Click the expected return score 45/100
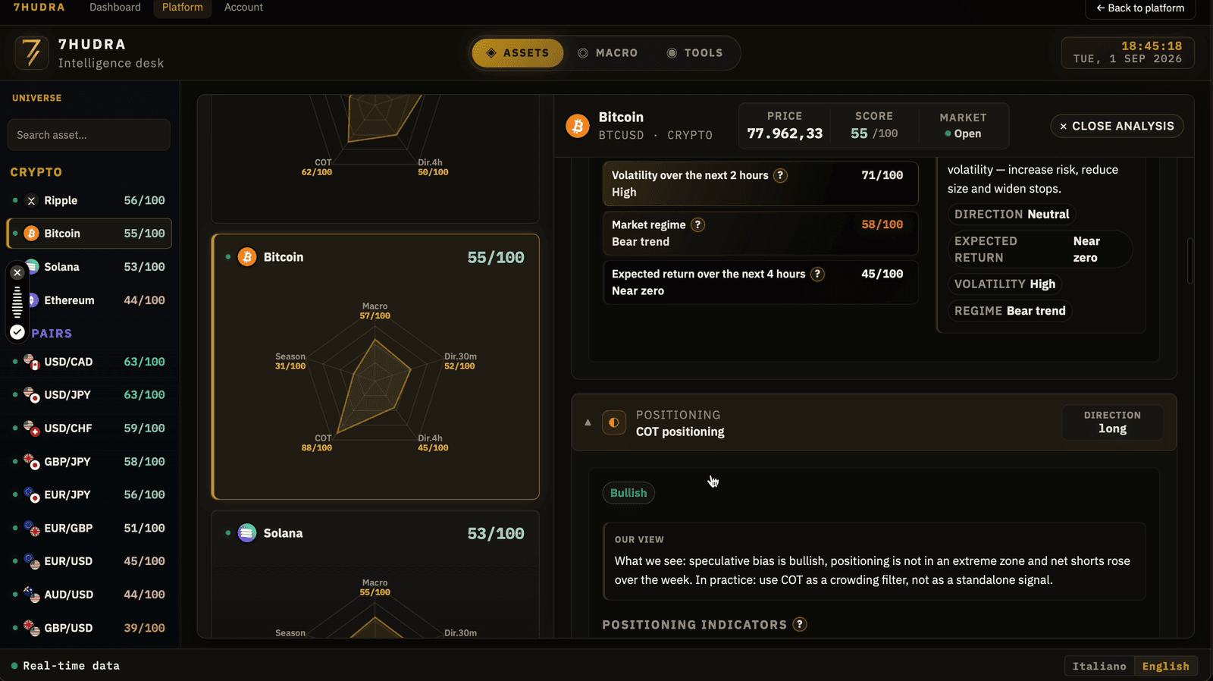This screenshot has height=681, width=1213. click(x=882, y=274)
